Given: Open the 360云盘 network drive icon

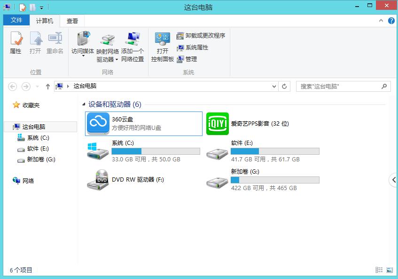Looking at the screenshot, I should tap(97, 124).
